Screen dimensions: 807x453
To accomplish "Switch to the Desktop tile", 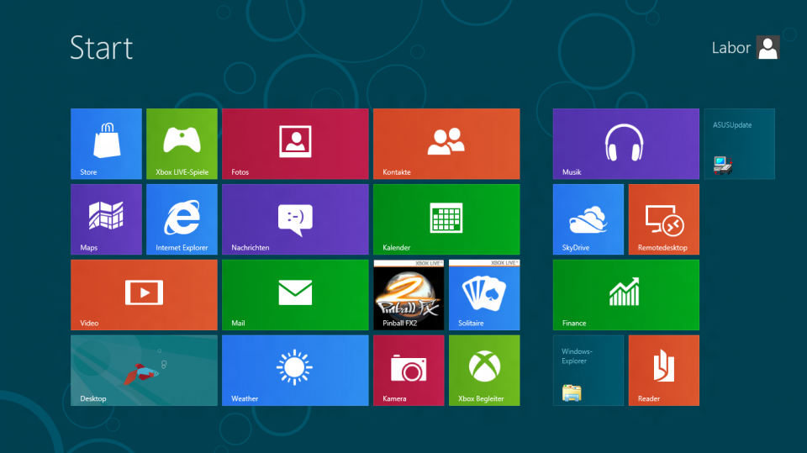I will (144, 371).
